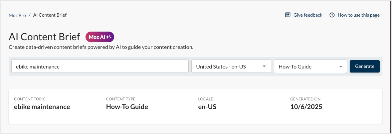Image resolution: width=392 pixels, height=134 pixels.
Task: Click the Moz AI gradient badge
Action: click(x=99, y=37)
